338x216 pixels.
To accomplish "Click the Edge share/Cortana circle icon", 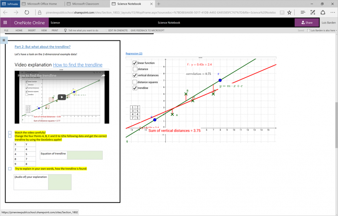I will coord(323,13).
